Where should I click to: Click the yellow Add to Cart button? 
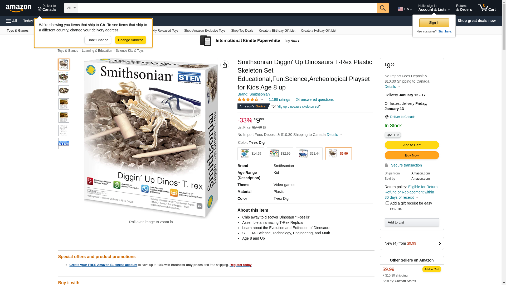(412, 145)
